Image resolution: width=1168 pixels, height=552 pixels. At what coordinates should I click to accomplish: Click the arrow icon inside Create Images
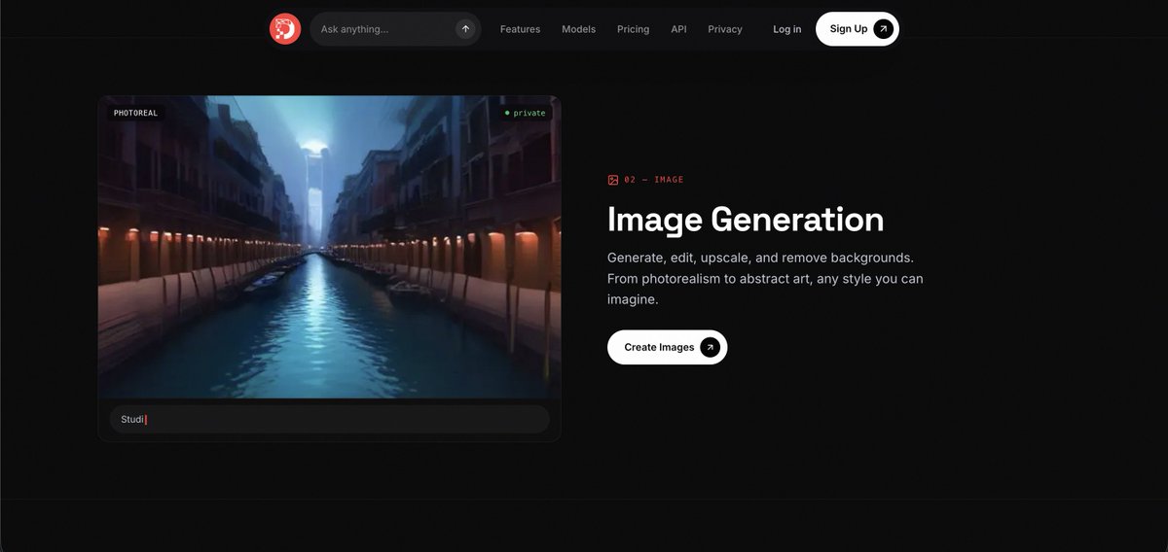tap(710, 347)
